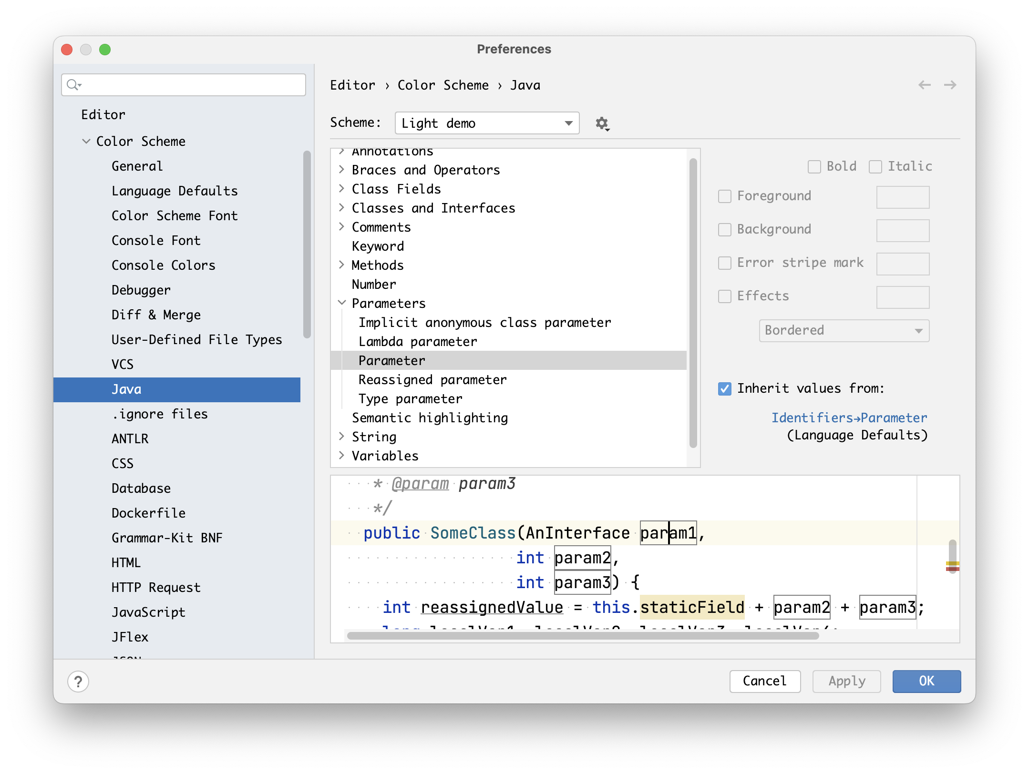Enable the Italic checkbox
This screenshot has width=1029, height=774.
tap(875, 166)
